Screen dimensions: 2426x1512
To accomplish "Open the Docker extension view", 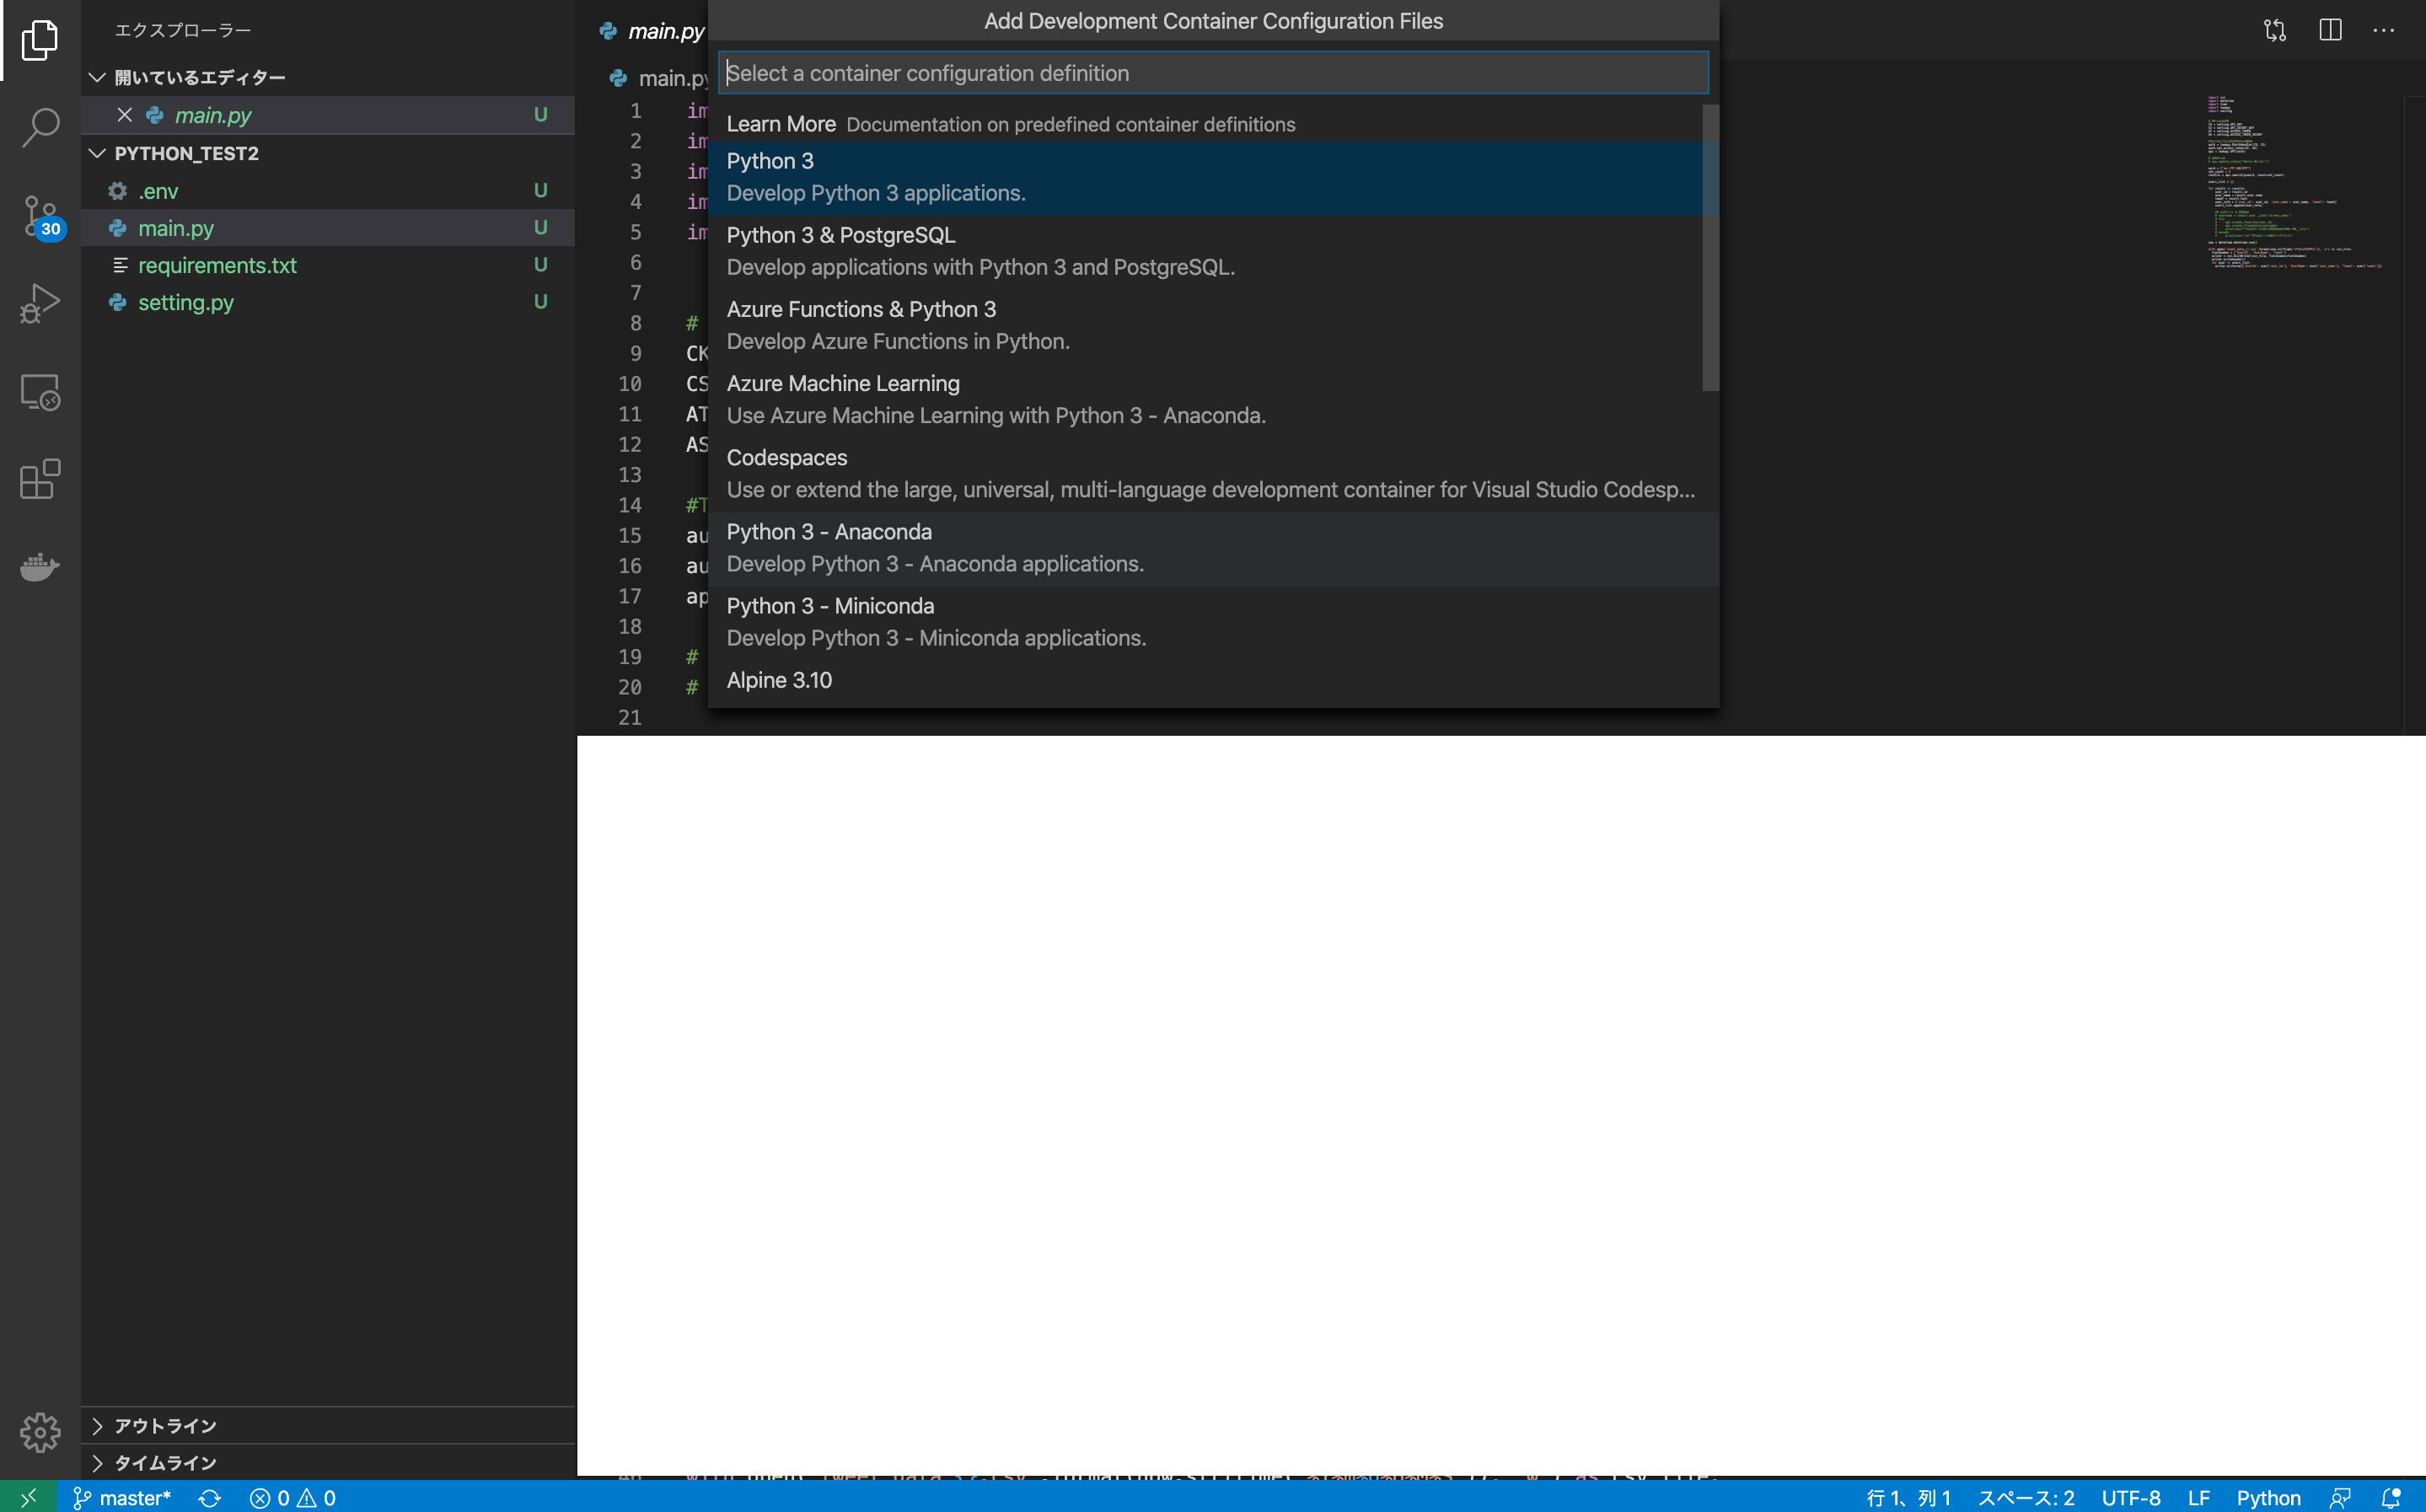I will 40,567.
